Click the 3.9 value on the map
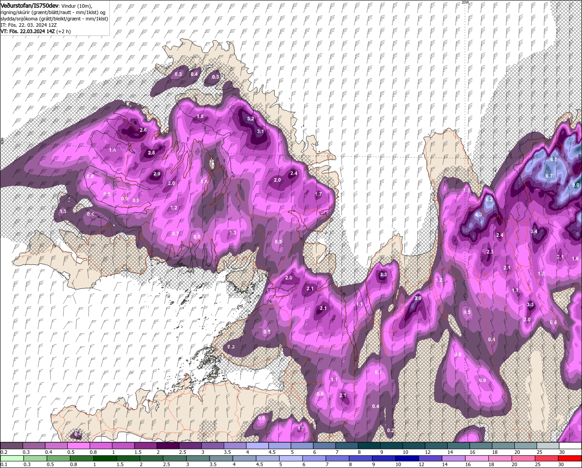Screen dimensions: 582x468 pyautogui.click(x=418, y=299)
